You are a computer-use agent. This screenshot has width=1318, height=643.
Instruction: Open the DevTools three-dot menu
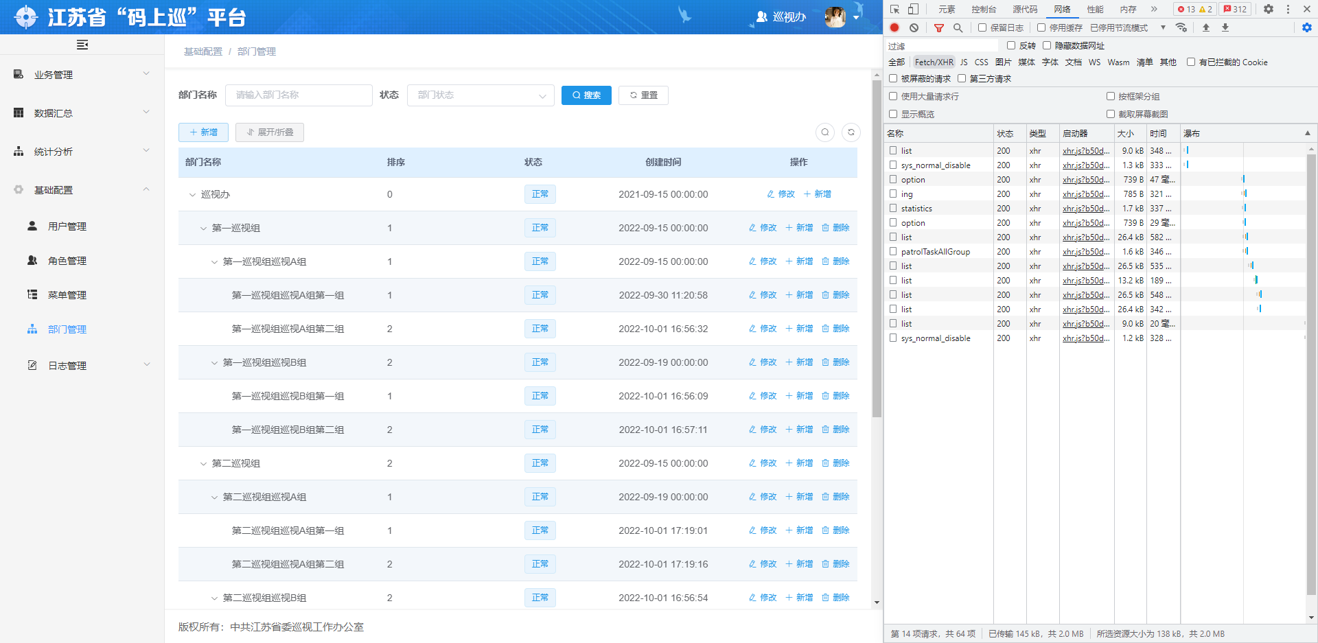click(x=1288, y=9)
